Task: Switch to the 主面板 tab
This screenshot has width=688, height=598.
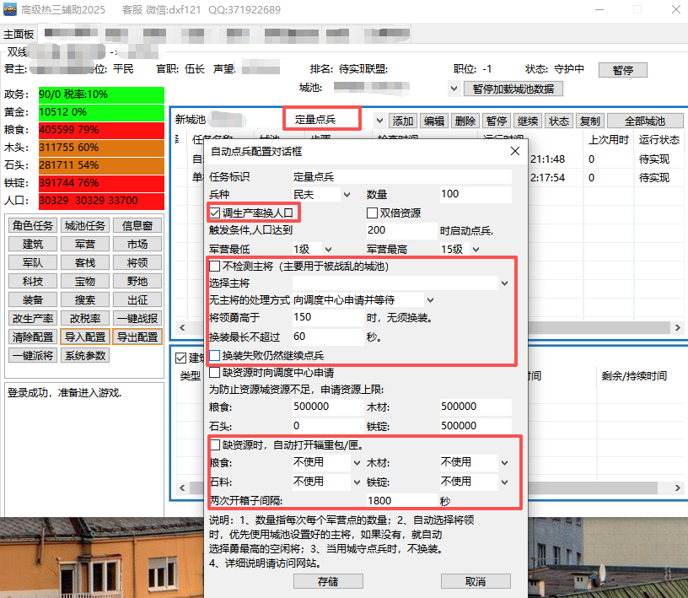Action: coord(19,35)
